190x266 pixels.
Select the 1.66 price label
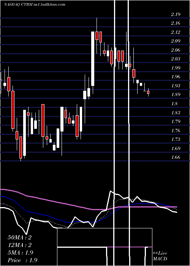176,157
